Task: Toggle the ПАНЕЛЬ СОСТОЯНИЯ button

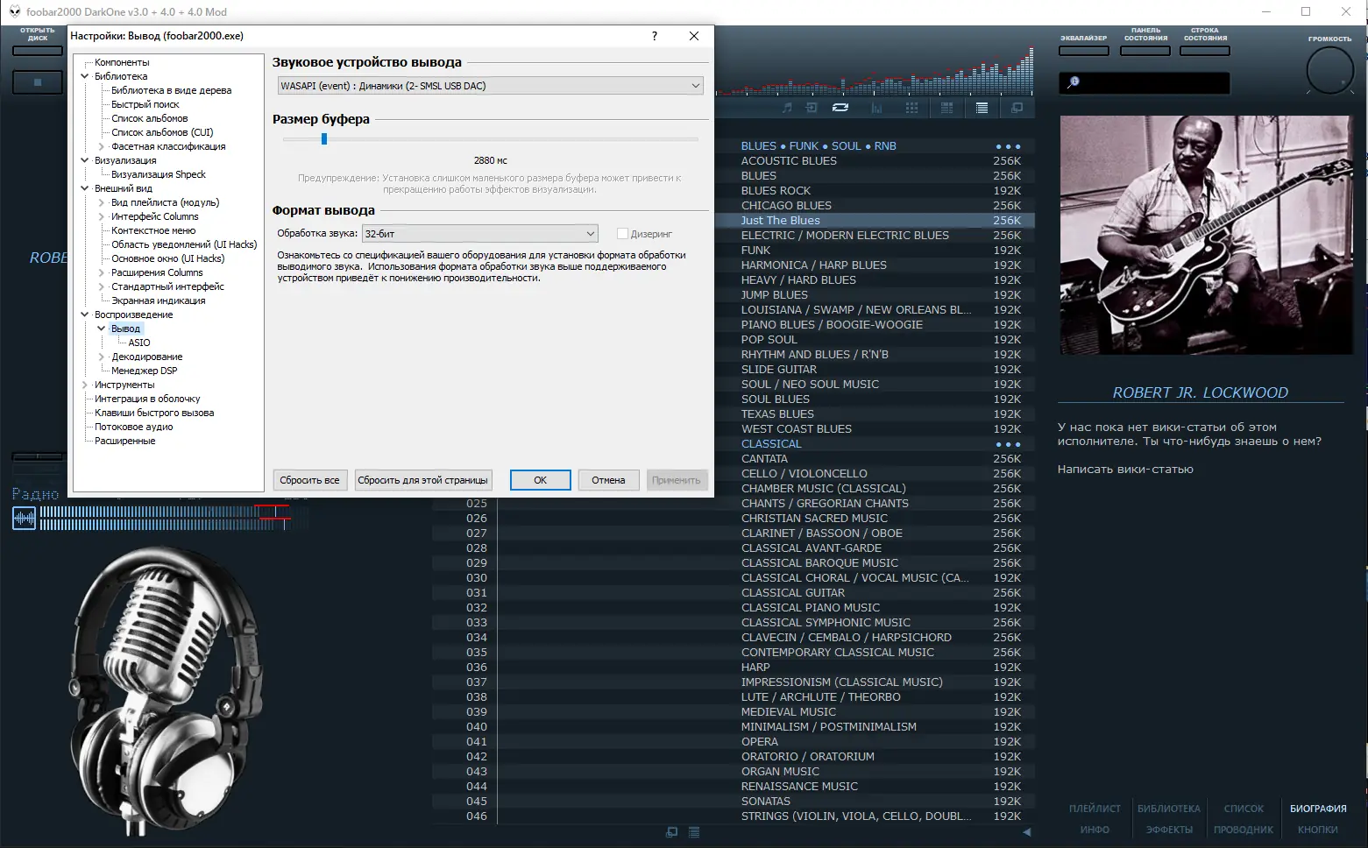Action: point(1145,51)
